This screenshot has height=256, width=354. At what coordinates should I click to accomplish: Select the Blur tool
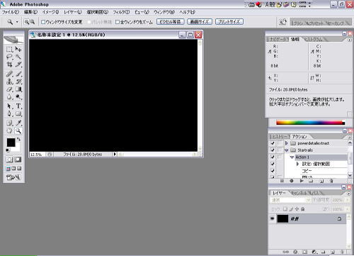click(x=9, y=96)
